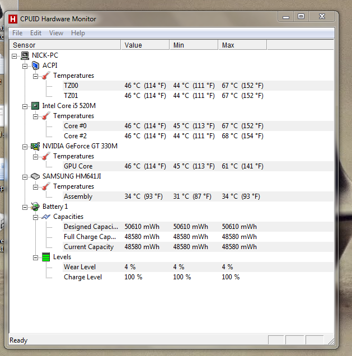Click the SAMSUNG HM641JI hard drive icon
The height and width of the screenshot is (356, 352).
(x=35, y=176)
